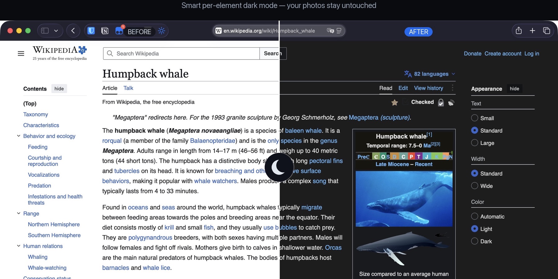Select the Edit tab

click(403, 88)
